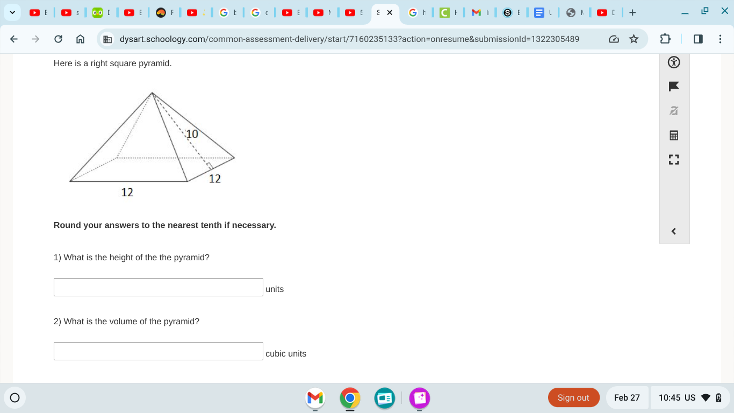Flag this question for review
The image size is (734, 413).
[674, 86]
